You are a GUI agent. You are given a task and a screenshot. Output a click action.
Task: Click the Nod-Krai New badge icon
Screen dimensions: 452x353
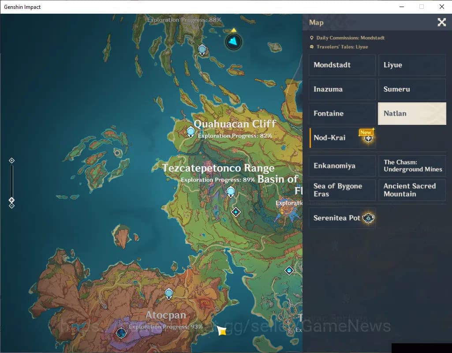tap(367, 137)
